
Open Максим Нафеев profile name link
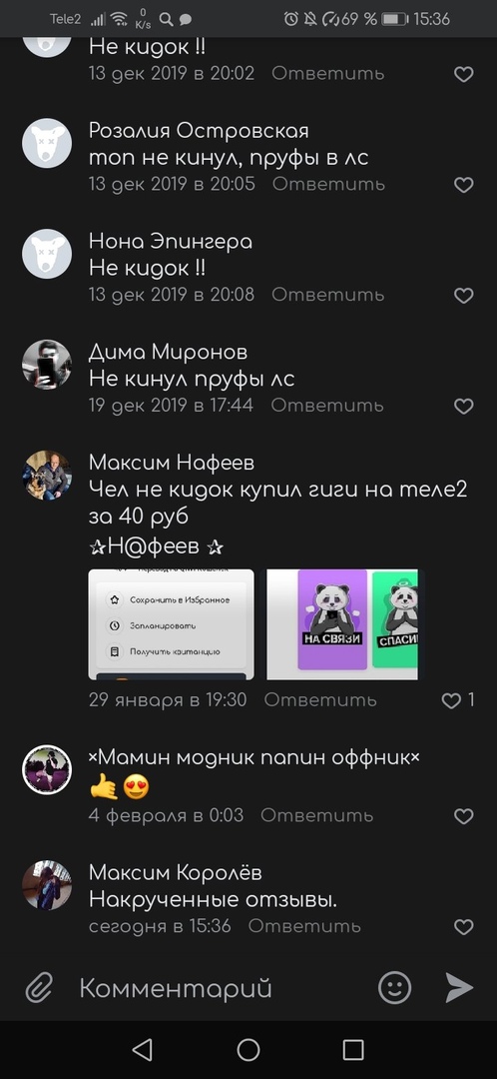(172, 464)
